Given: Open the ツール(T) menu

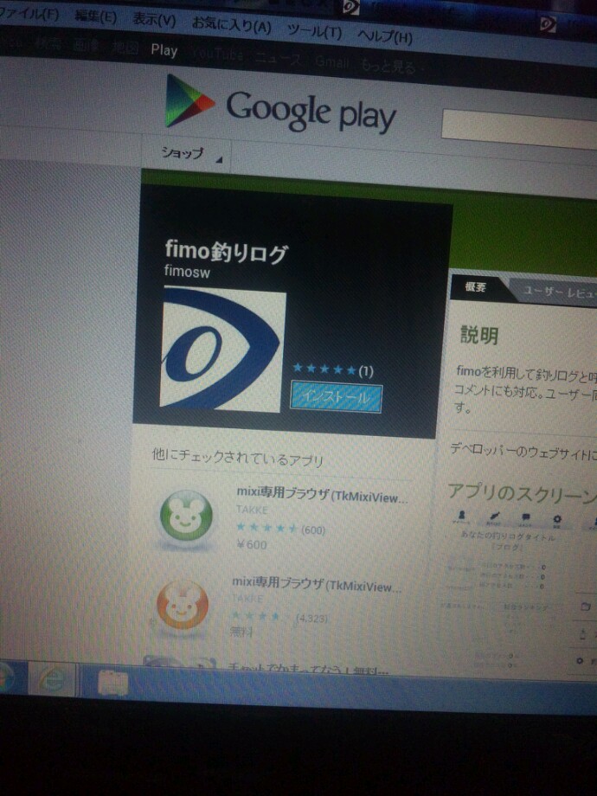Looking at the screenshot, I should click(314, 31).
